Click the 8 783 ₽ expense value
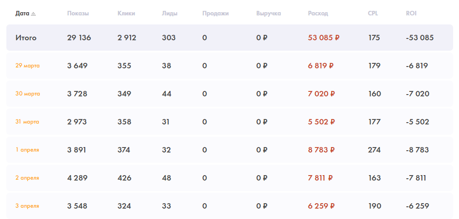The width and height of the screenshot is (459, 219). tap(321, 150)
